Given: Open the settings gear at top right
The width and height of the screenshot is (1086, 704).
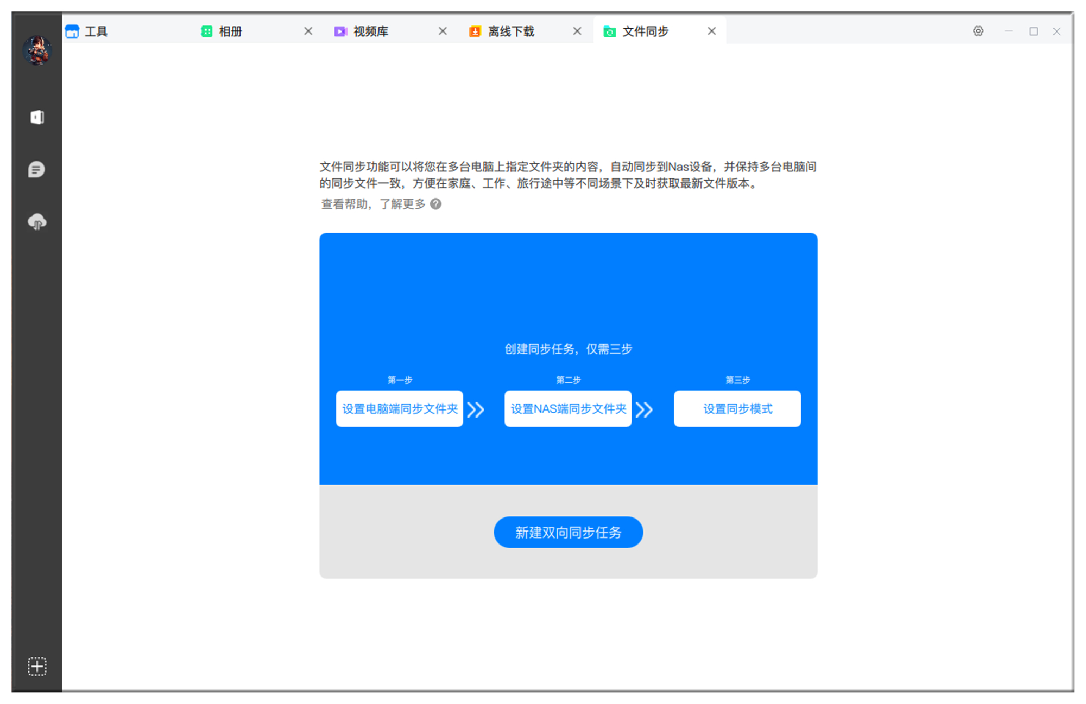Looking at the screenshot, I should [978, 31].
